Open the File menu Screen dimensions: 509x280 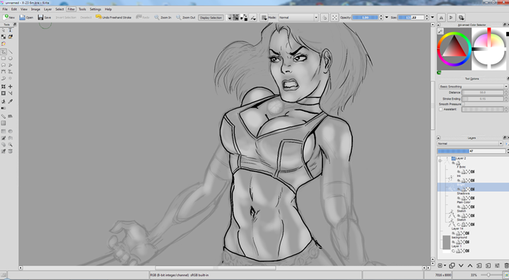(x=5, y=9)
